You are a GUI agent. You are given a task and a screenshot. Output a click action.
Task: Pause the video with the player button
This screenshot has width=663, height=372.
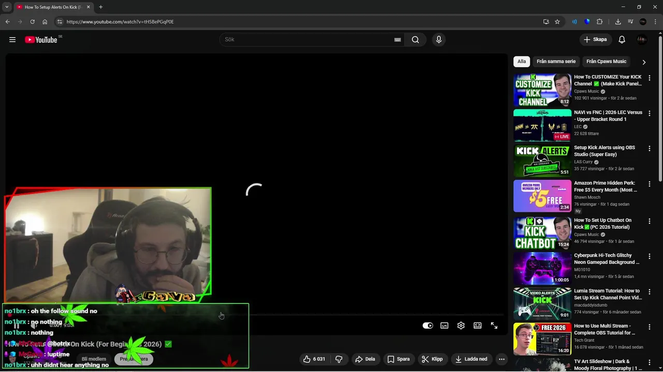[16, 326]
